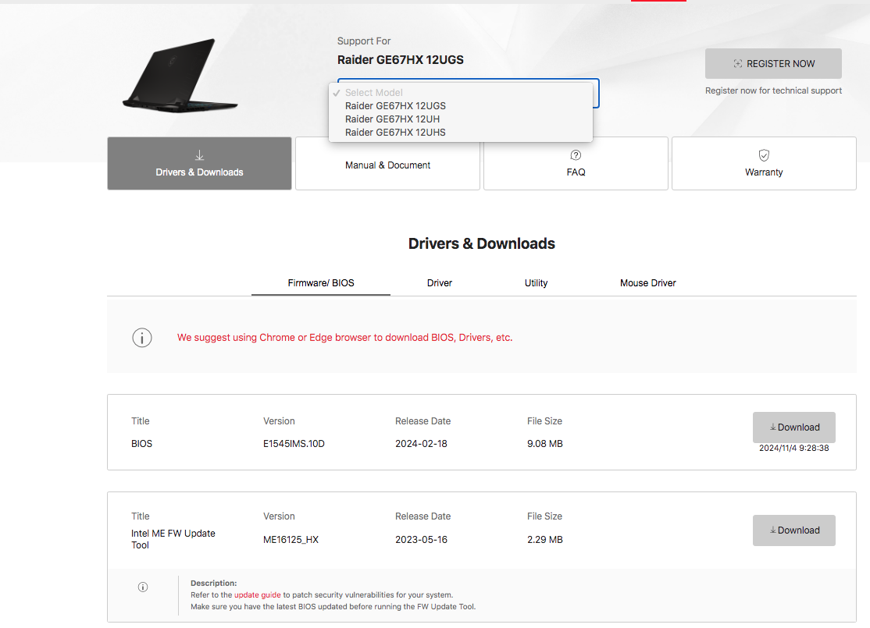870x628 pixels.
Task: Click the 2024/11/4 9:28:38 timestamp
Action: 793,448
